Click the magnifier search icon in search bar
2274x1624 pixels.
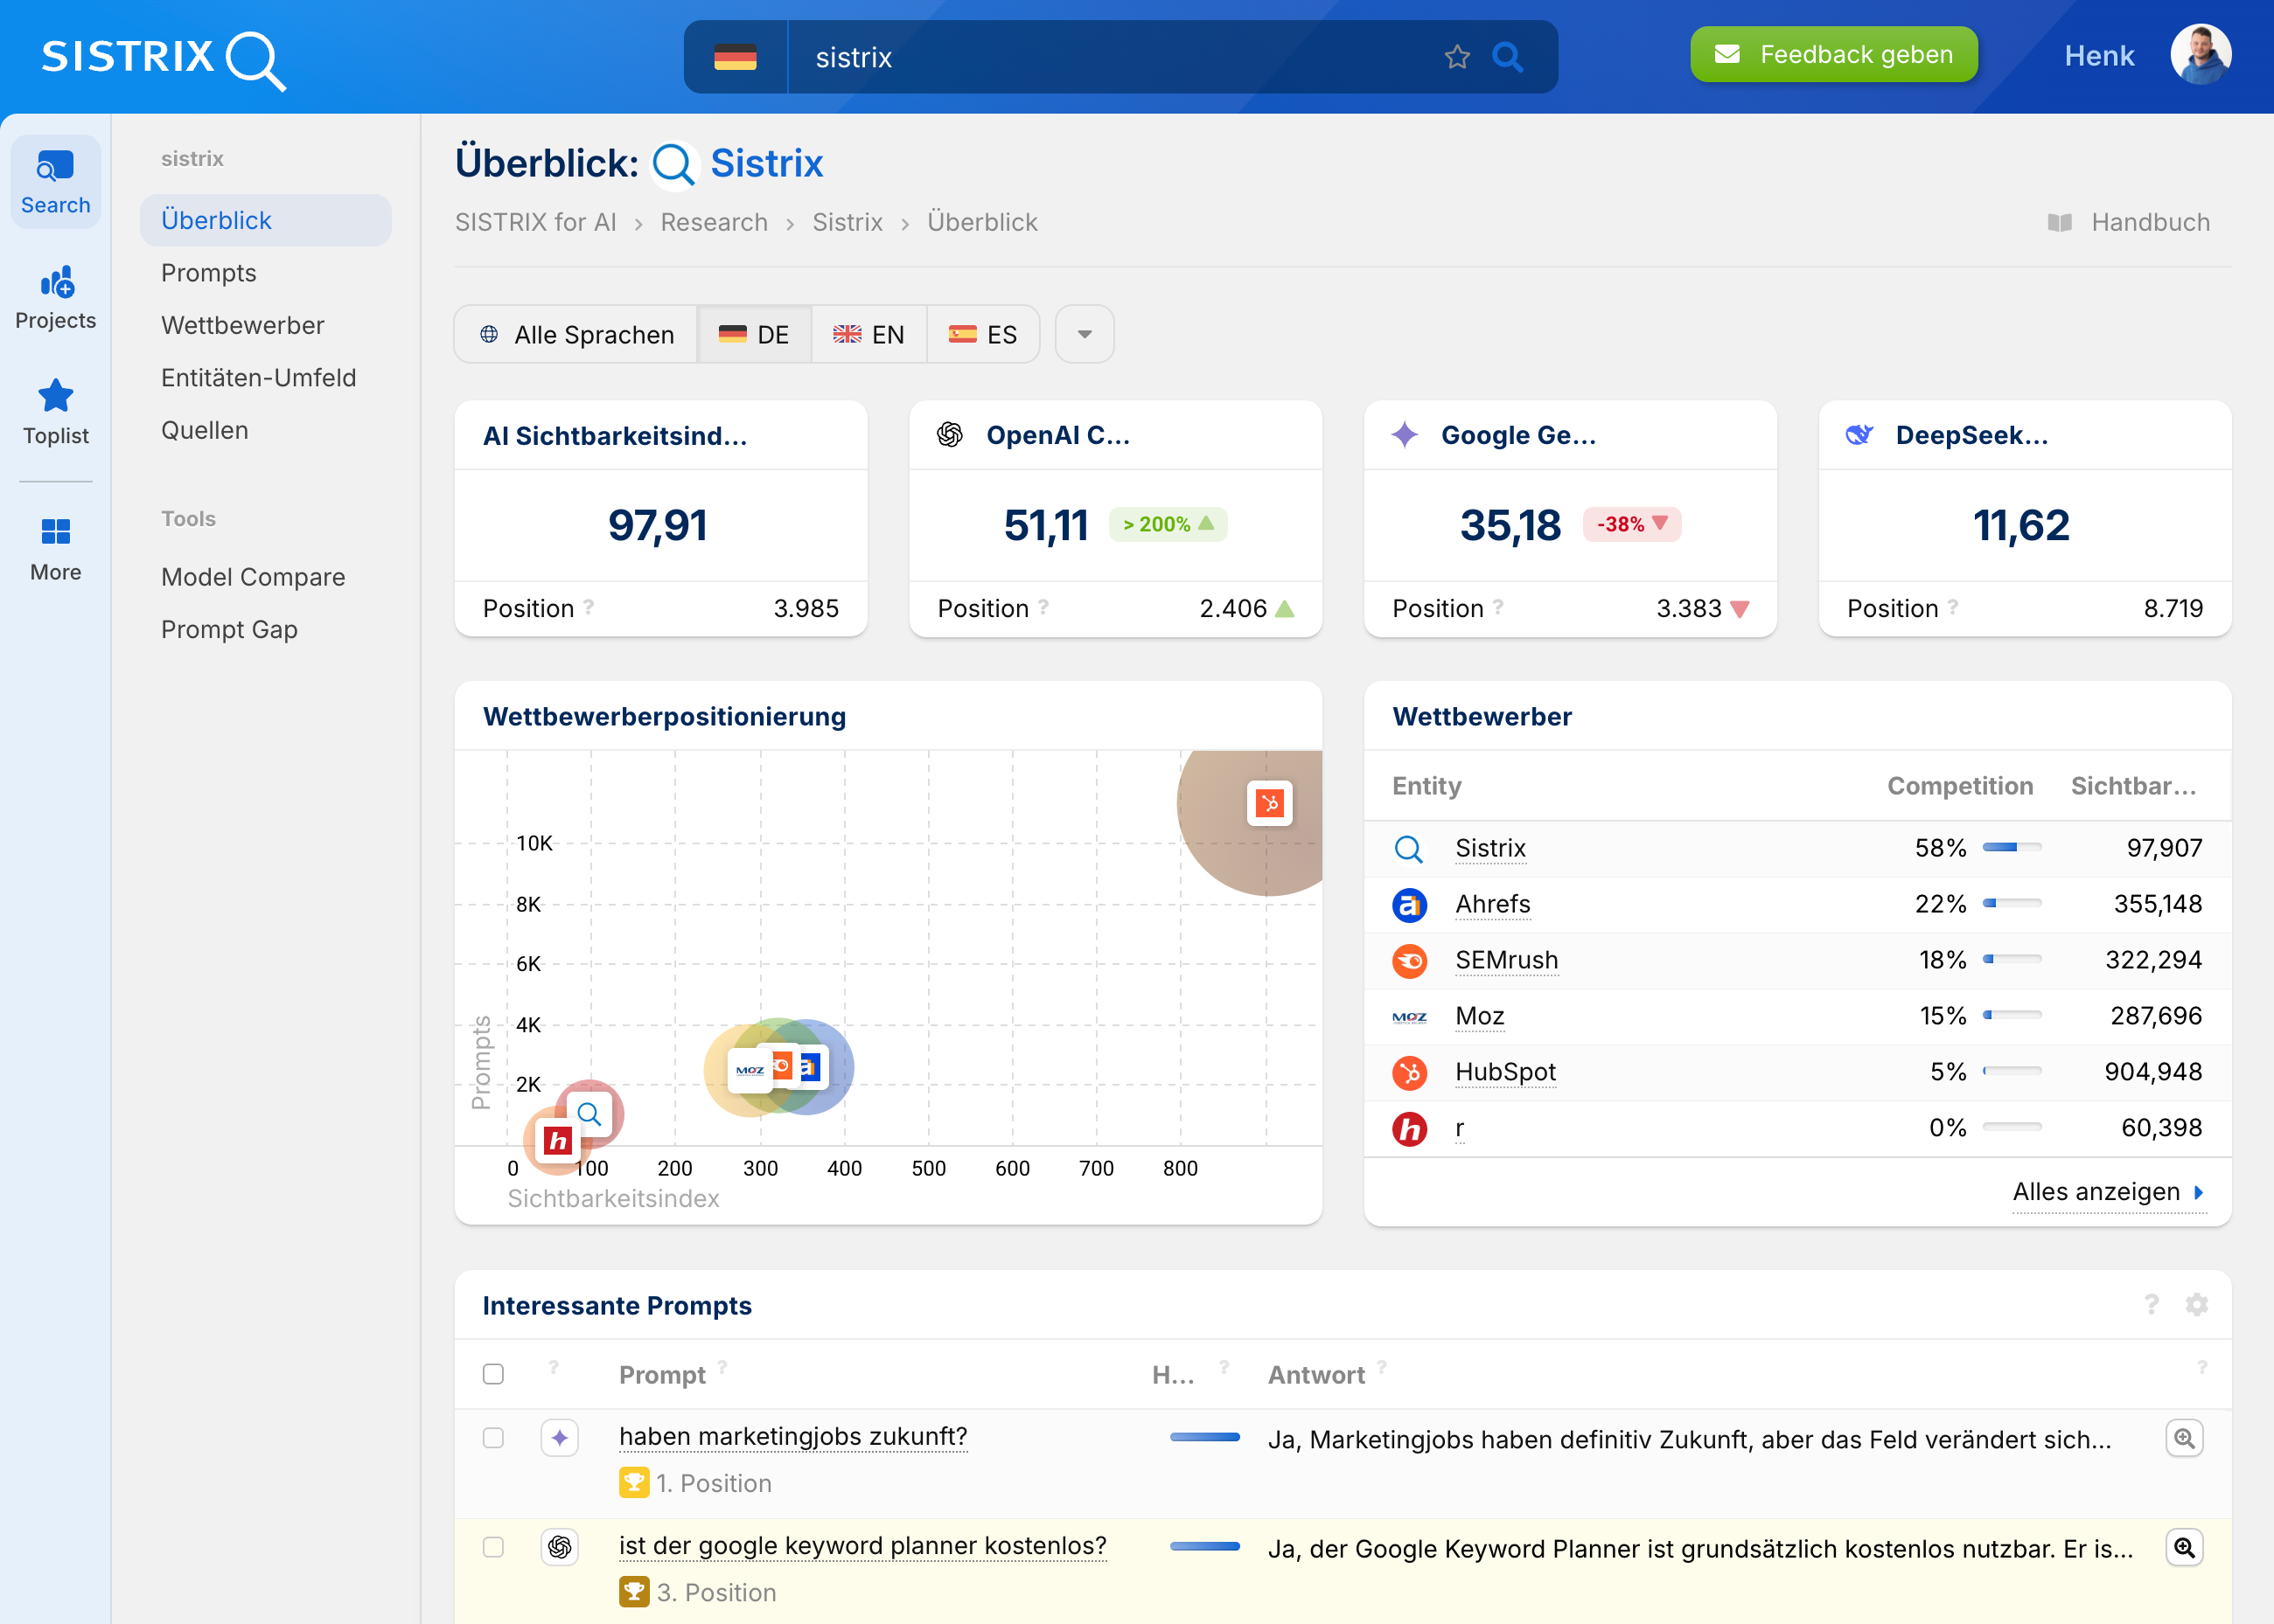pos(1509,57)
